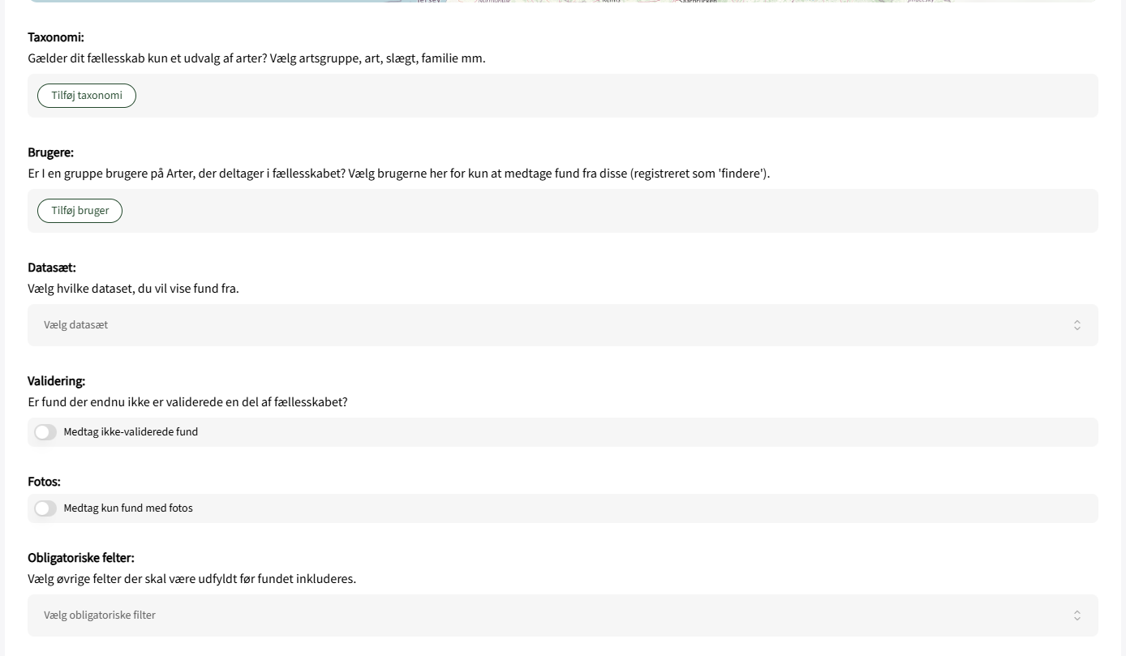The width and height of the screenshot is (1126, 656).
Task: Click the Brugere description mentioning 'findere'
Action: tap(398, 174)
